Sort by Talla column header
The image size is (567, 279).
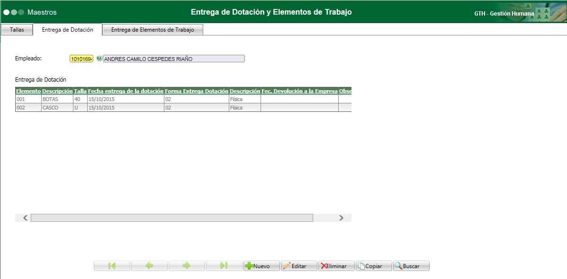[80, 91]
